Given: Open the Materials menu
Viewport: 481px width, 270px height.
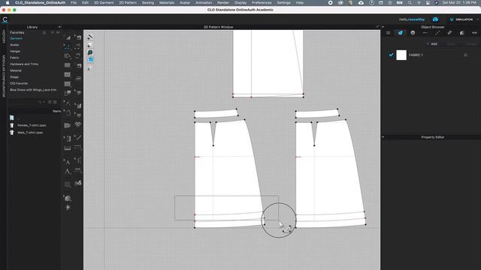Looking at the screenshot, I should click(167, 2).
